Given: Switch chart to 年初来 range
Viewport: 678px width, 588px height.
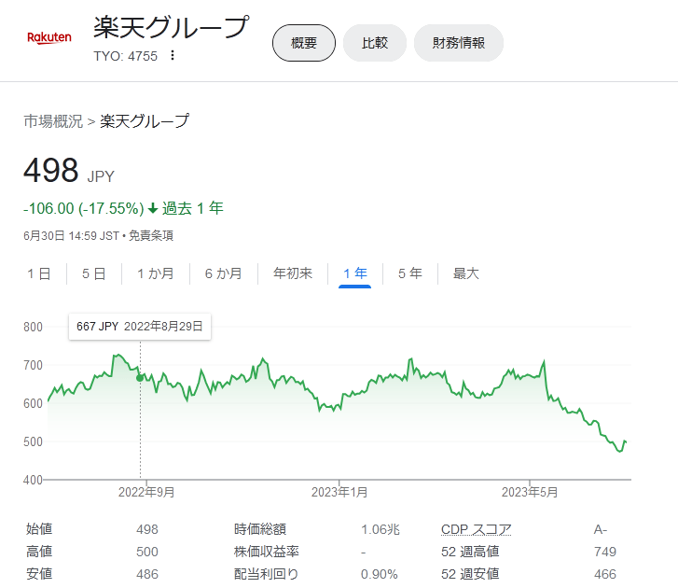Looking at the screenshot, I should [293, 273].
